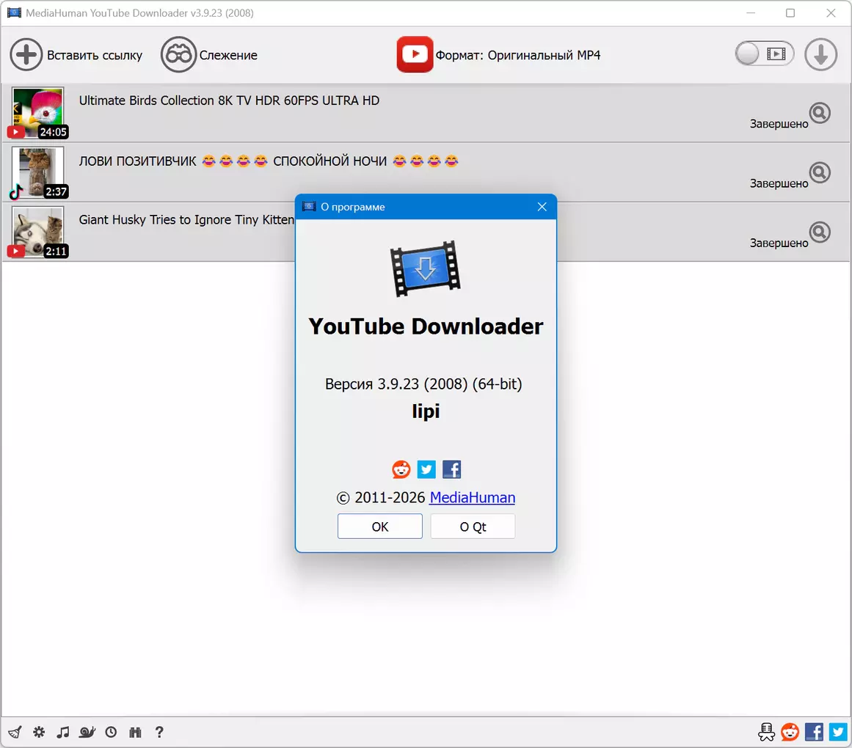Click title Ultimate Birds Collection 8K TV

tap(229, 101)
